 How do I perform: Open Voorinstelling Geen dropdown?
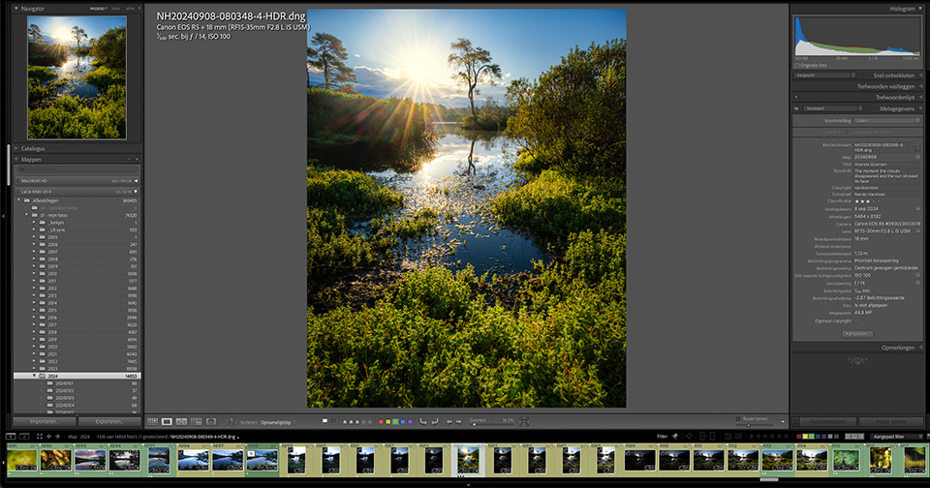coord(888,120)
